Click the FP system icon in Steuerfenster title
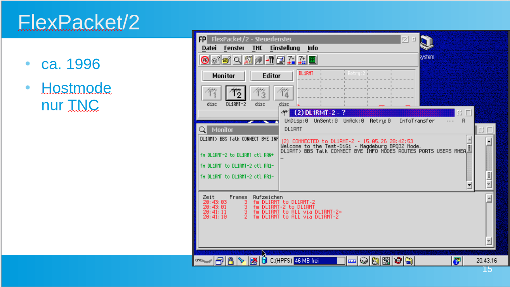Image resolution: width=510 pixels, height=287 pixels. 202,39
